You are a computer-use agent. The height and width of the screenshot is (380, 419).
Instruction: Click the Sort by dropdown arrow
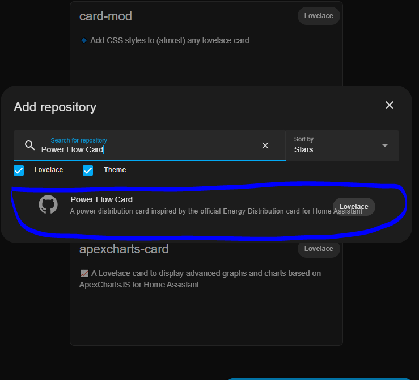385,145
